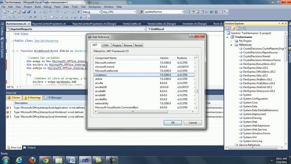Screen dimensions: 291x164
Task: Click the Extension Manager green icon in toolbar
Action: point(211,12)
